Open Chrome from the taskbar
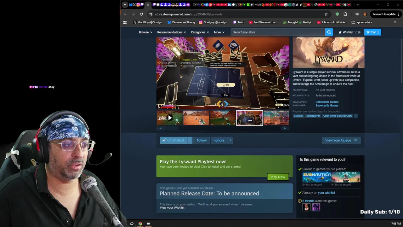403x227 pixels. (x=140, y=224)
